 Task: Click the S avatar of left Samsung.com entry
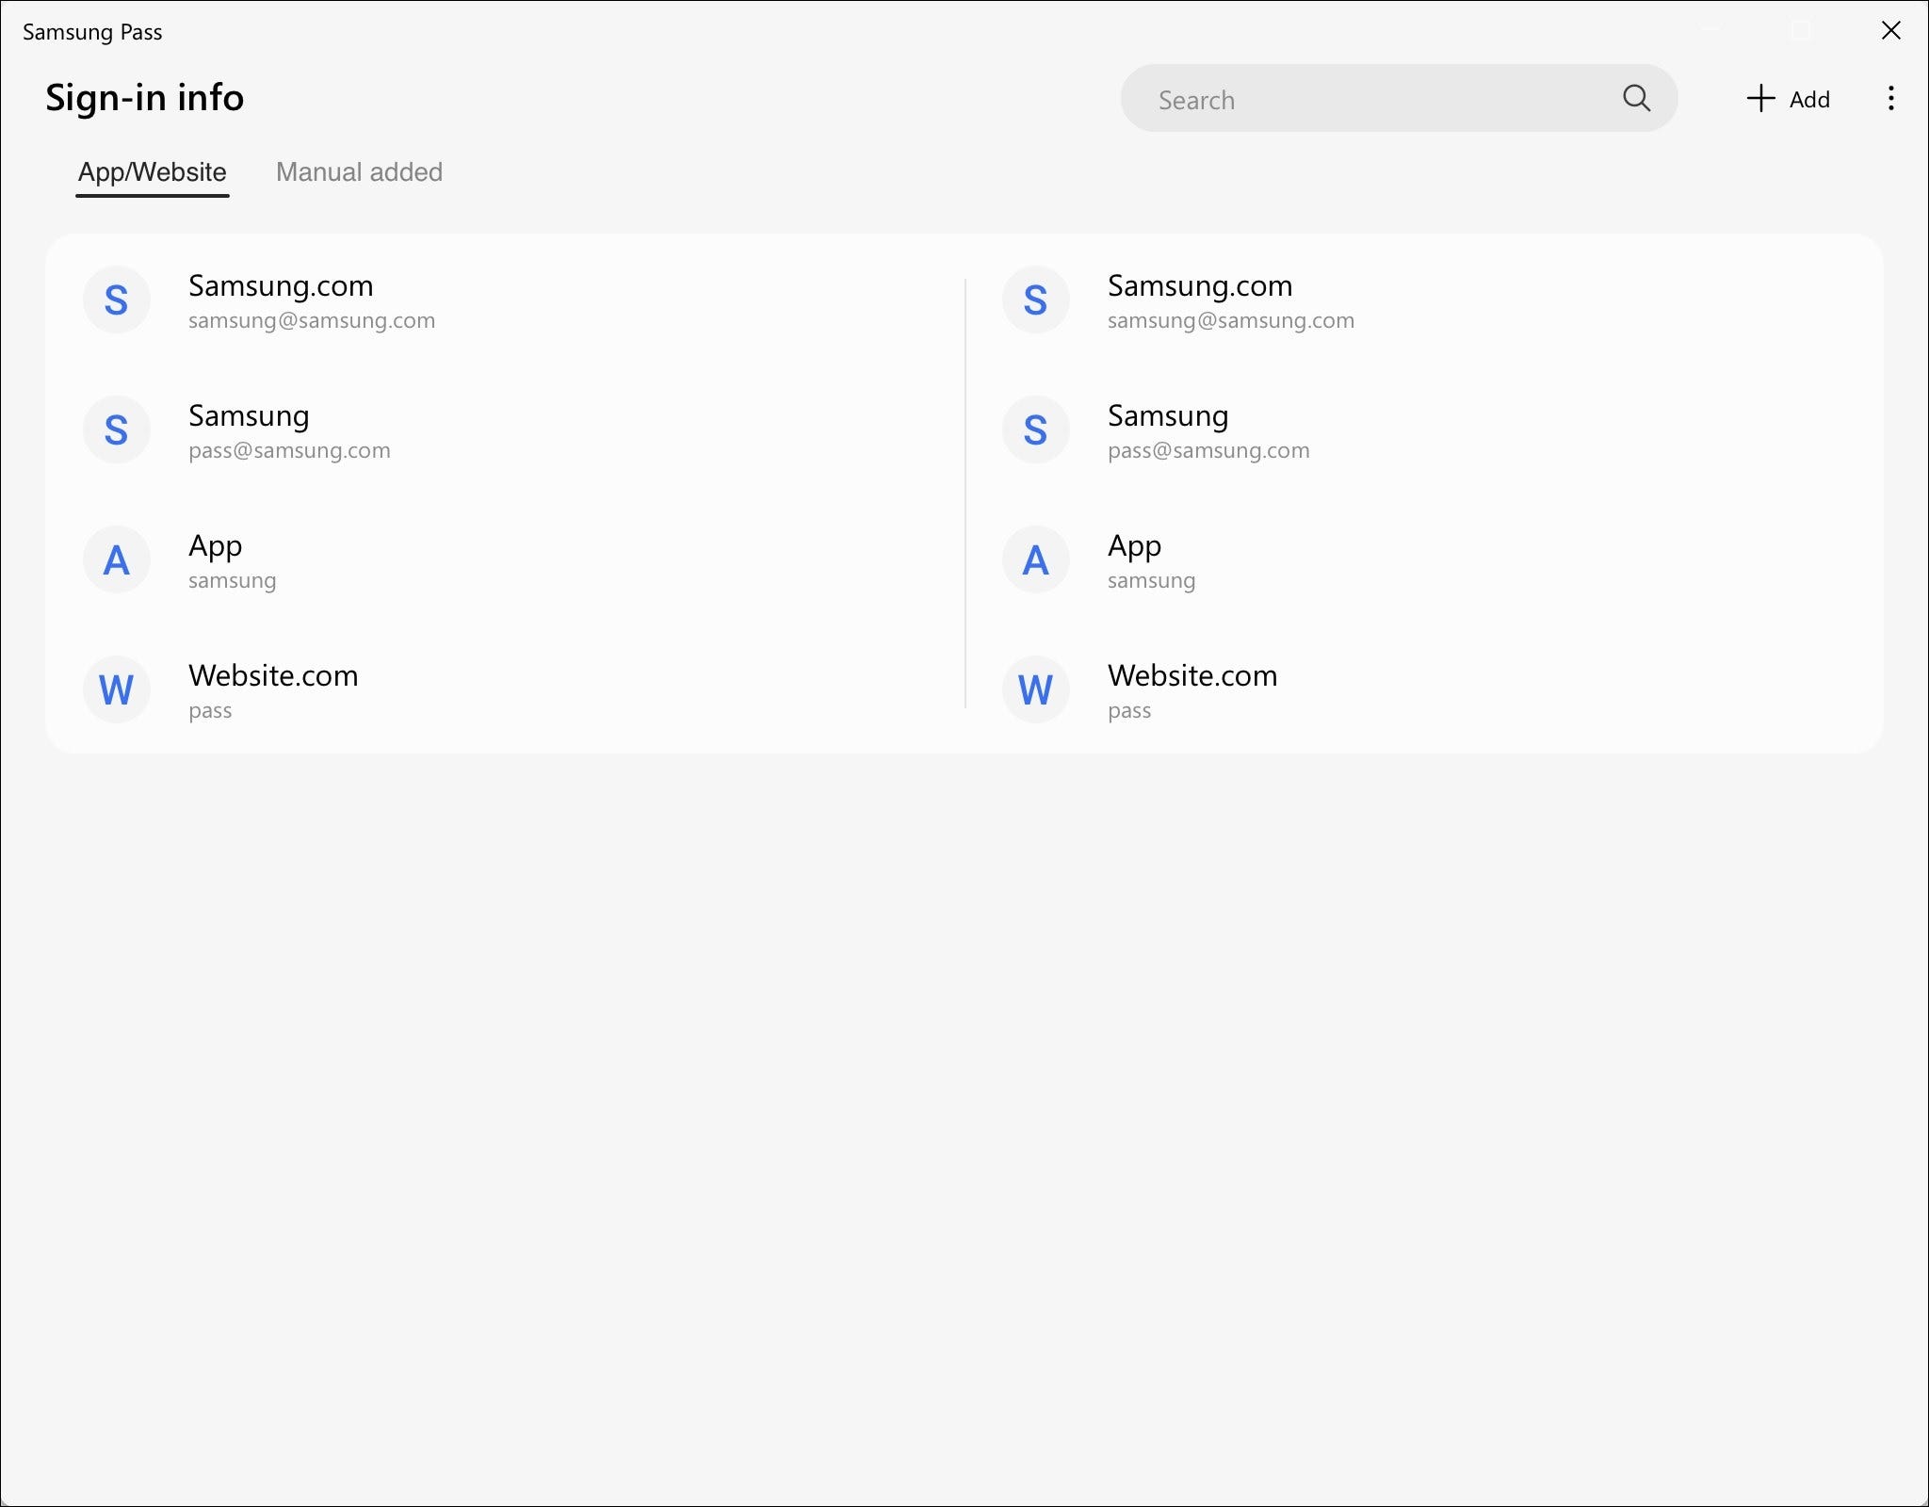click(x=116, y=300)
